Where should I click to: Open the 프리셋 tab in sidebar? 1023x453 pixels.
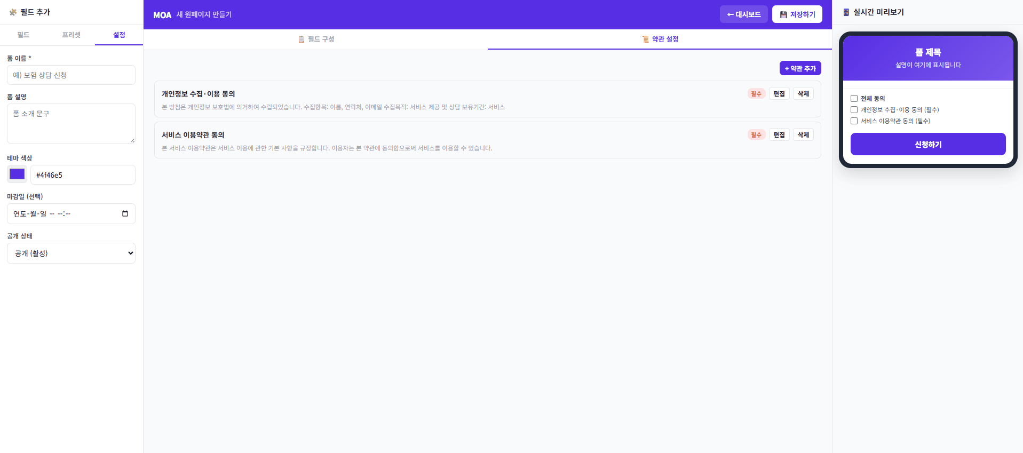(x=71, y=35)
